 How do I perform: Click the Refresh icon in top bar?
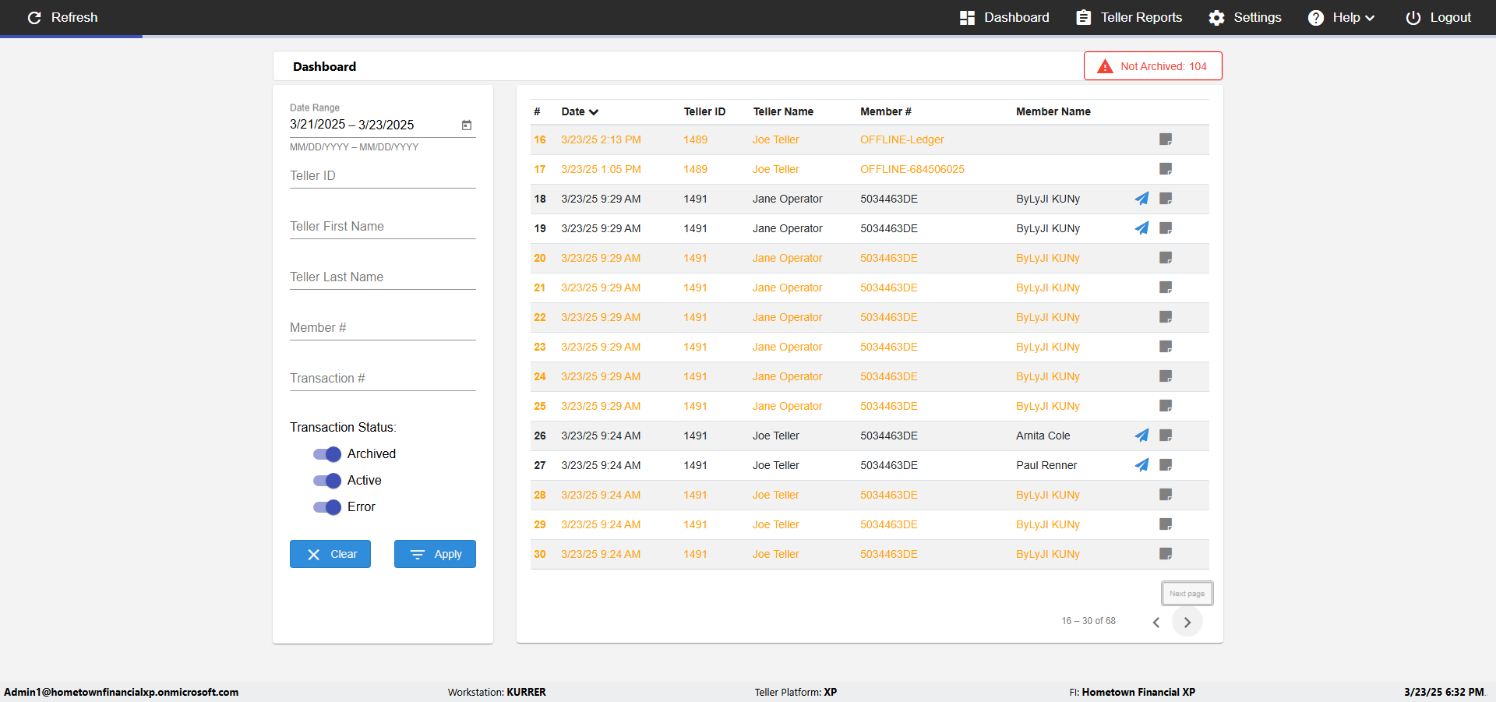(x=34, y=18)
